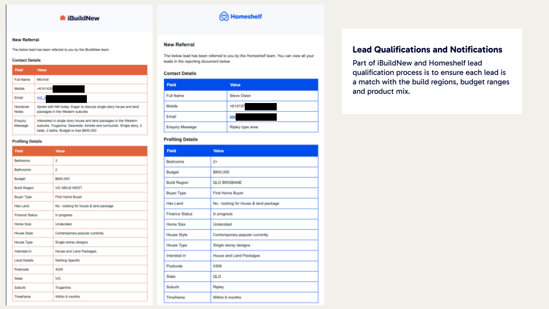Click the iBuildNew wordmark text
Screen dimensions: 549x309
click(x=83, y=18)
